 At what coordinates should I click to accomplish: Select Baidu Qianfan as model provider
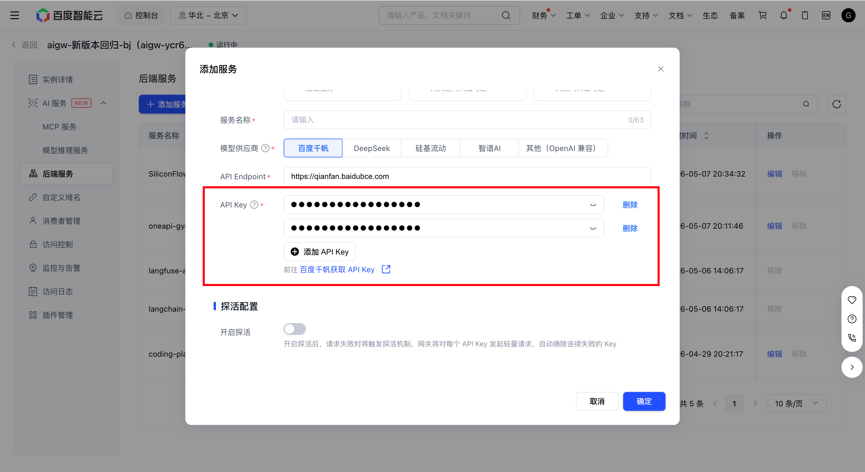click(313, 148)
